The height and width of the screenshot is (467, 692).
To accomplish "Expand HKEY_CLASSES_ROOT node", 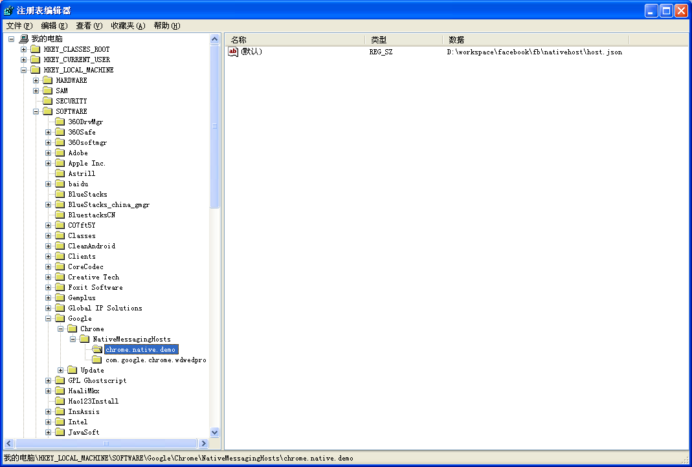I will pyautogui.click(x=24, y=49).
